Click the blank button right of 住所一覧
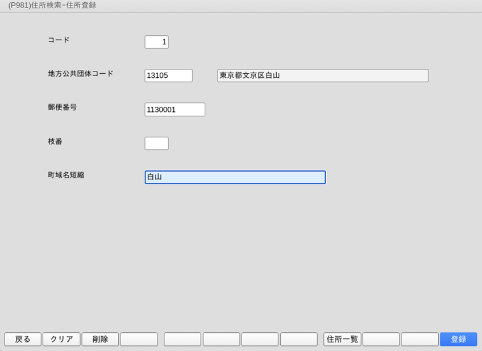Image resolution: width=482 pixels, height=351 pixels. pos(381,339)
